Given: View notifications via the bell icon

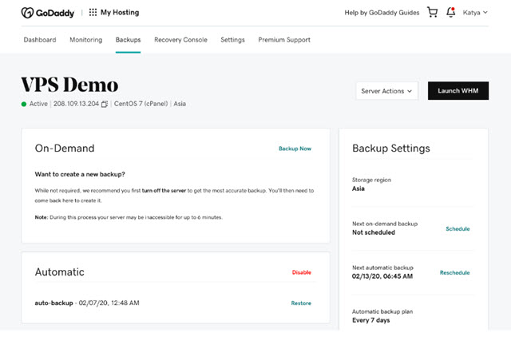Looking at the screenshot, I should click(x=450, y=13).
